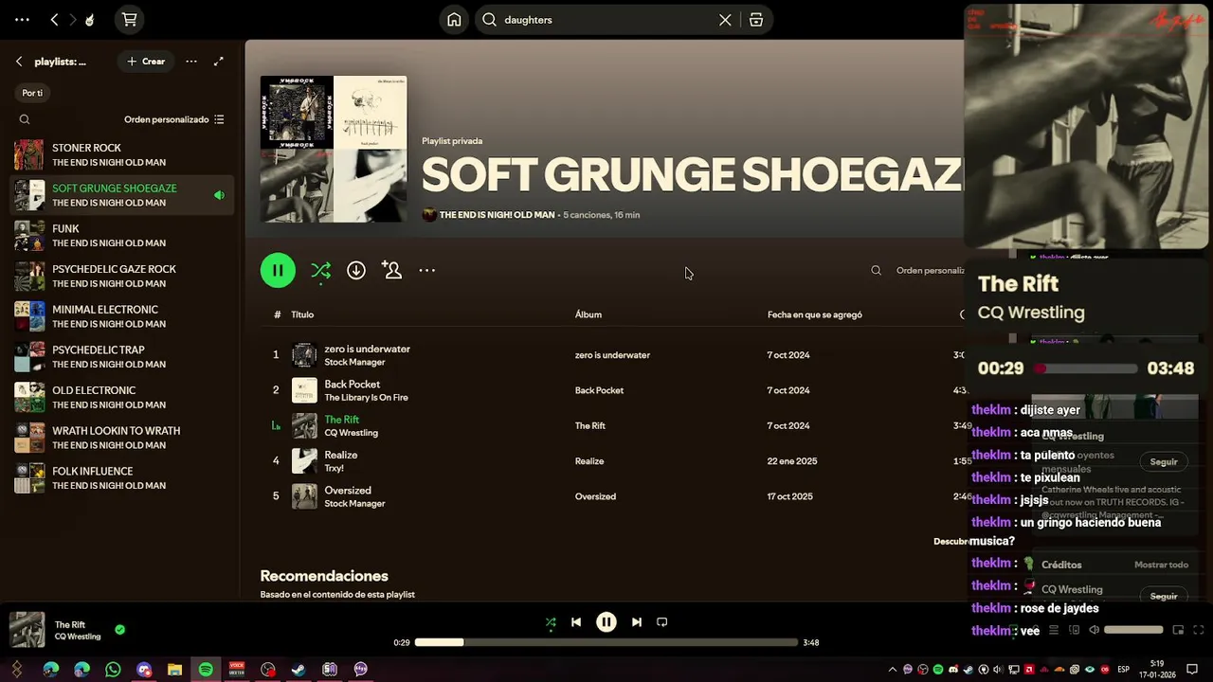The height and width of the screenshot is (682, 1213).
Task: Go forward with the top bar arrow
Action: 72,19
